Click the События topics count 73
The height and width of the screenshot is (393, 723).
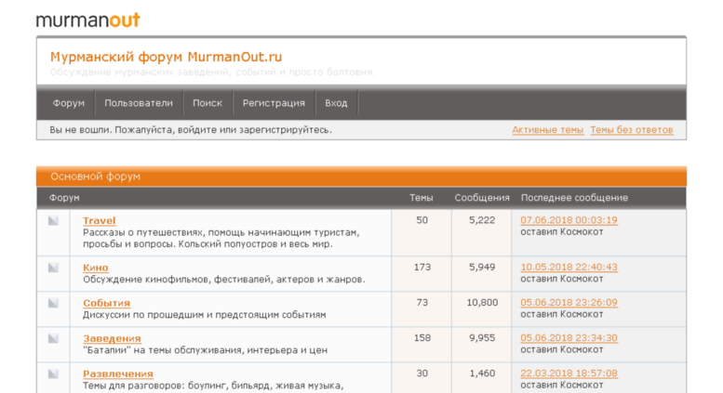click(422, 303)
